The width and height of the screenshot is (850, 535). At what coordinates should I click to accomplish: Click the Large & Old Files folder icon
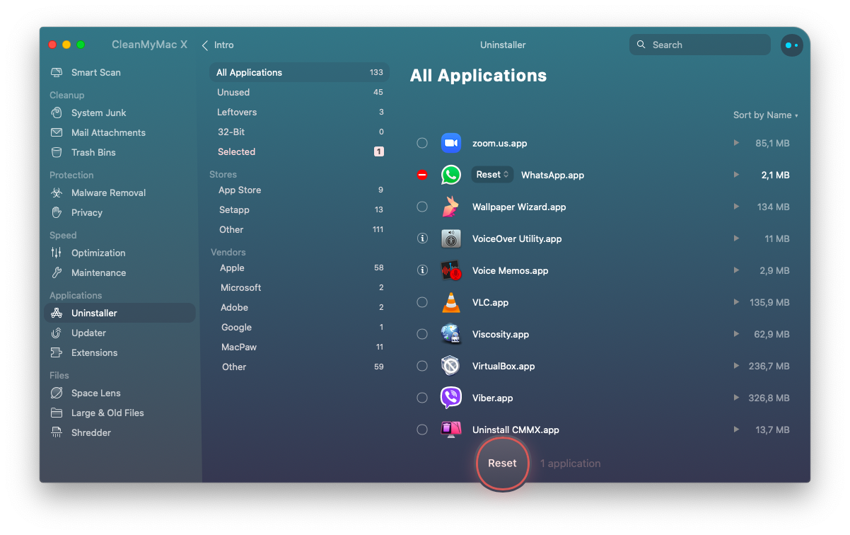click(x=57, y=413)
